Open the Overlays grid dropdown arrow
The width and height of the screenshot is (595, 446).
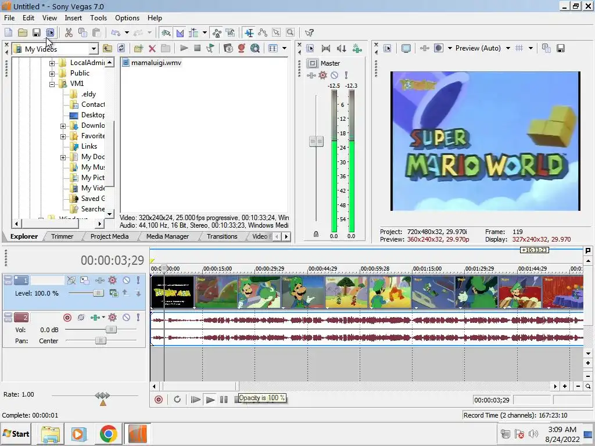click(x=531, y=48)
